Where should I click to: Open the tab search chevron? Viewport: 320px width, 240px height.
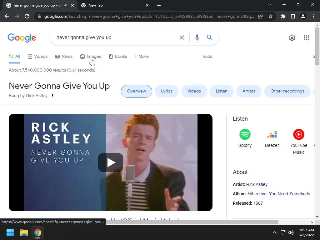270,4
